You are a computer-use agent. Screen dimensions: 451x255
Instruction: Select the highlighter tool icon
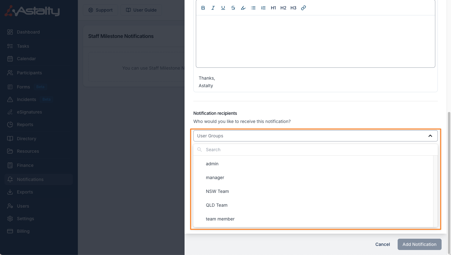243,8
